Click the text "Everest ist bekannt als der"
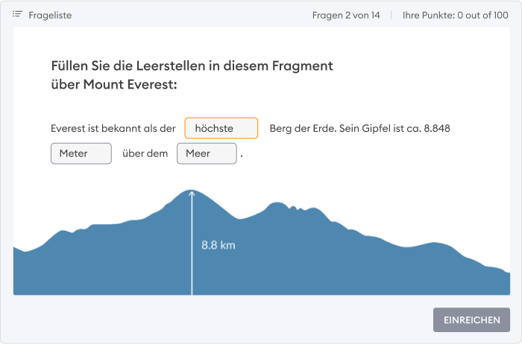522x344 pixels. click(x=113, y=128)
